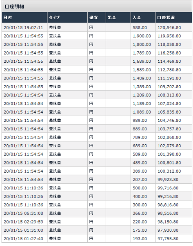Click the 口座状況 column header

click(174, 17)
